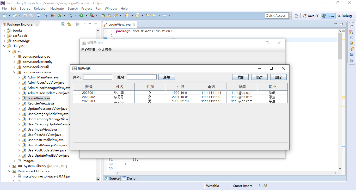This screenshot has height=190, width=356.
Task: Click the Next Annotation icon
Action: pyautogui.click(x=127, y=16)
